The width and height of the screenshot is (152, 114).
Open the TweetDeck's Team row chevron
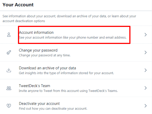click(145, 88)
